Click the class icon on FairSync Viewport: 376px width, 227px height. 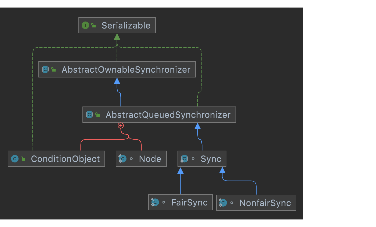click(155, 203)
